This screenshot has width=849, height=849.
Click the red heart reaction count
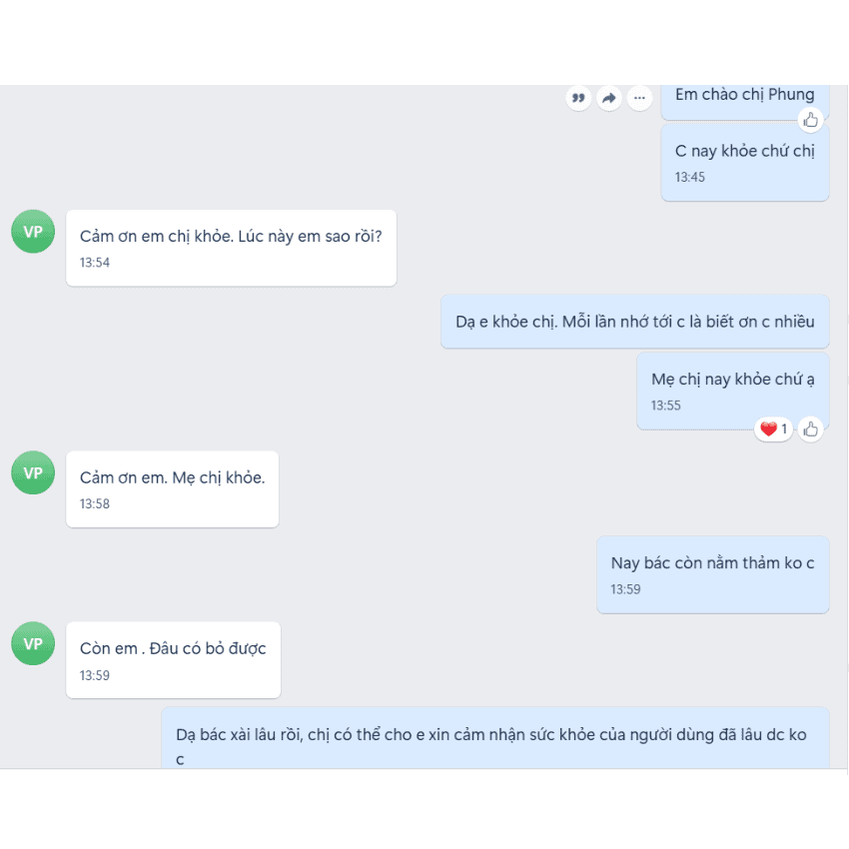[x=774, y=429]
